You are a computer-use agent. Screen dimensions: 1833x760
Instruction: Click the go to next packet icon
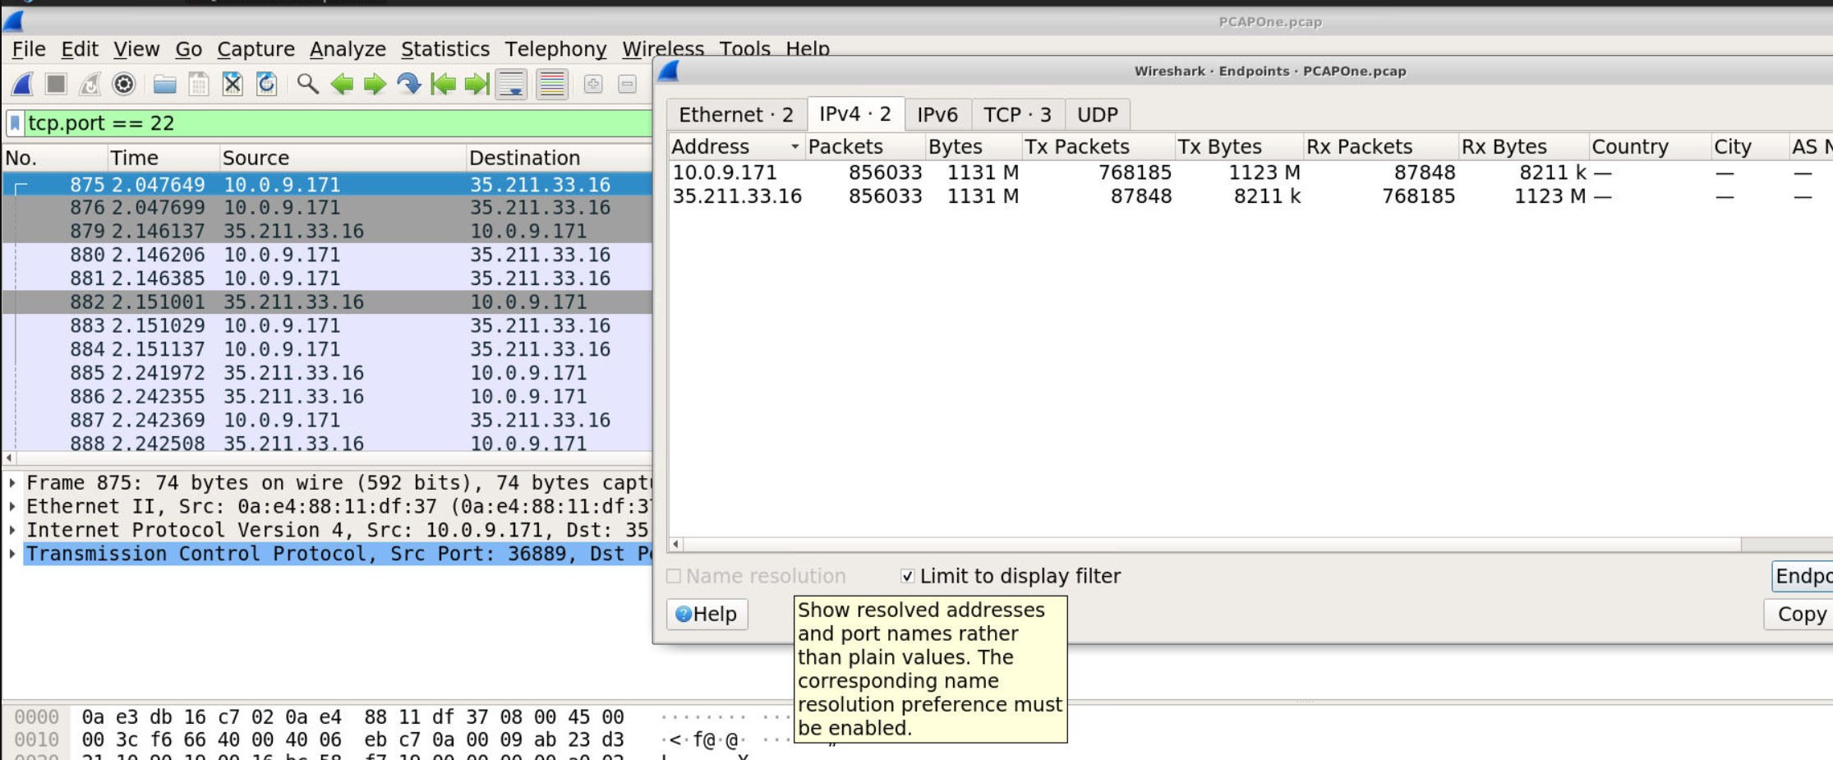coord(375,83)
